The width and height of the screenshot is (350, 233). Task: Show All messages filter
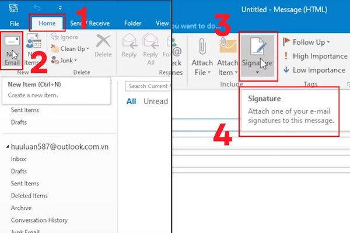(131, 101)
